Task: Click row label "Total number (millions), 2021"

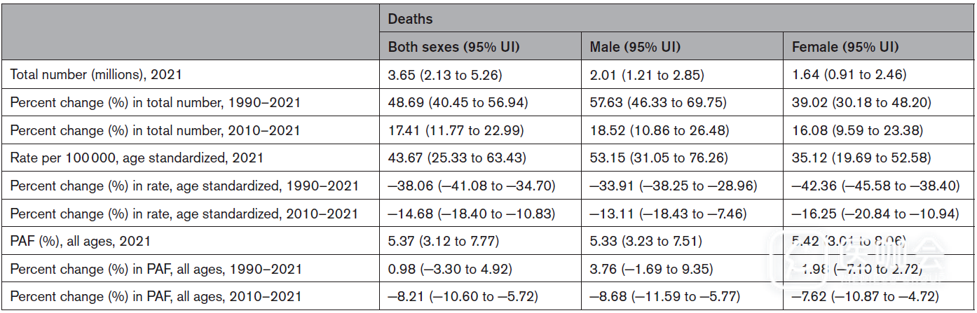Action: click(x=96, y=74)
